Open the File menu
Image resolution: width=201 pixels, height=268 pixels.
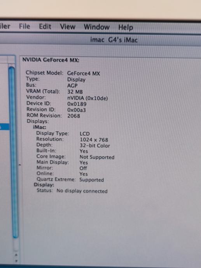click(24, 26)
